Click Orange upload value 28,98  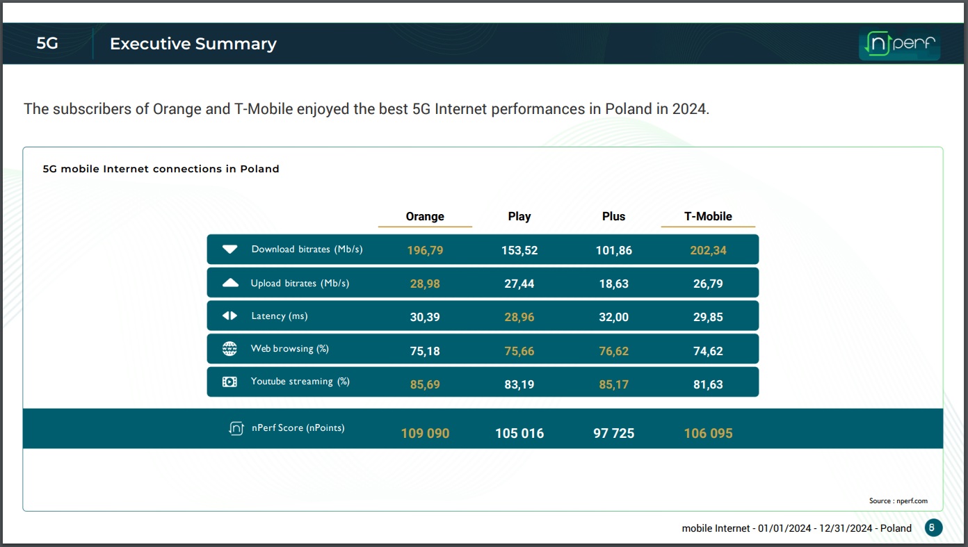[425, 284]
